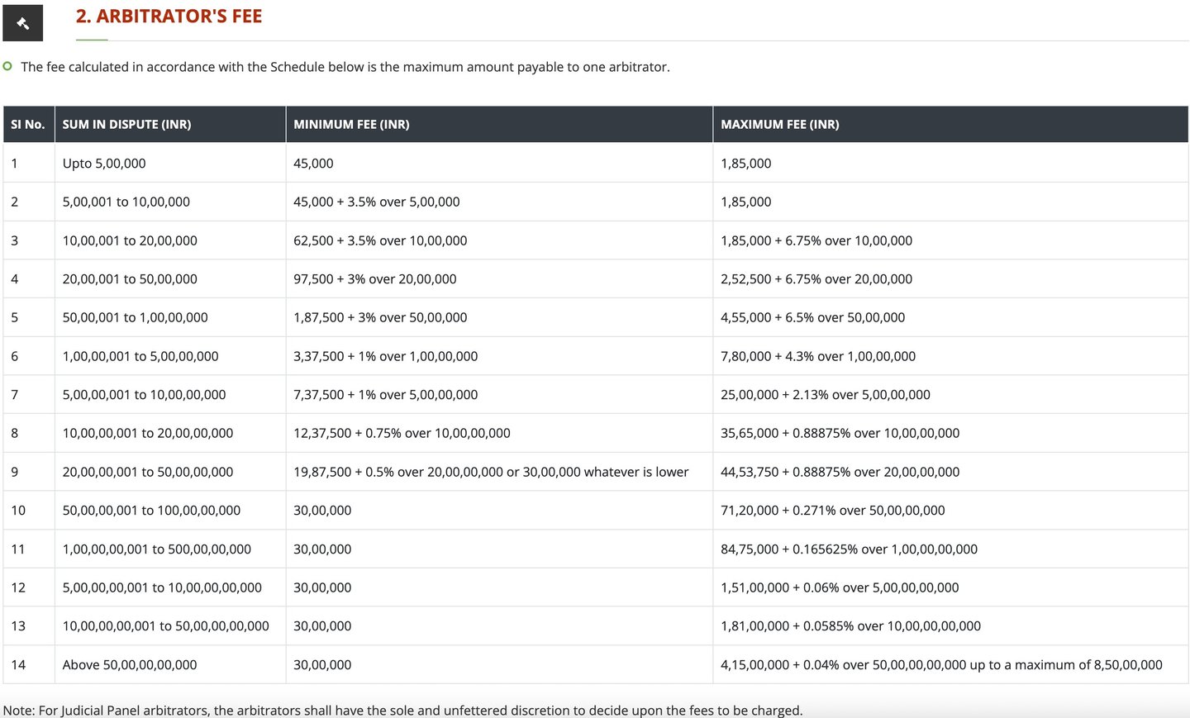Click the 'SI No.' column header

pyautogui.click(x=28, y=124)
